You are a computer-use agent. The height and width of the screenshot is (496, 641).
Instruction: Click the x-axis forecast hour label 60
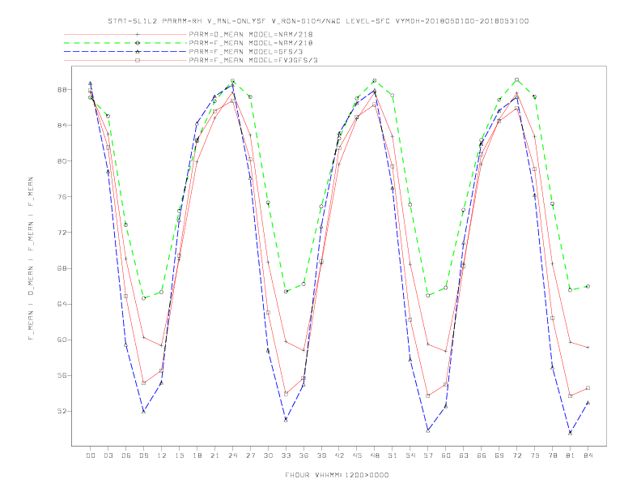coord(446,455)
